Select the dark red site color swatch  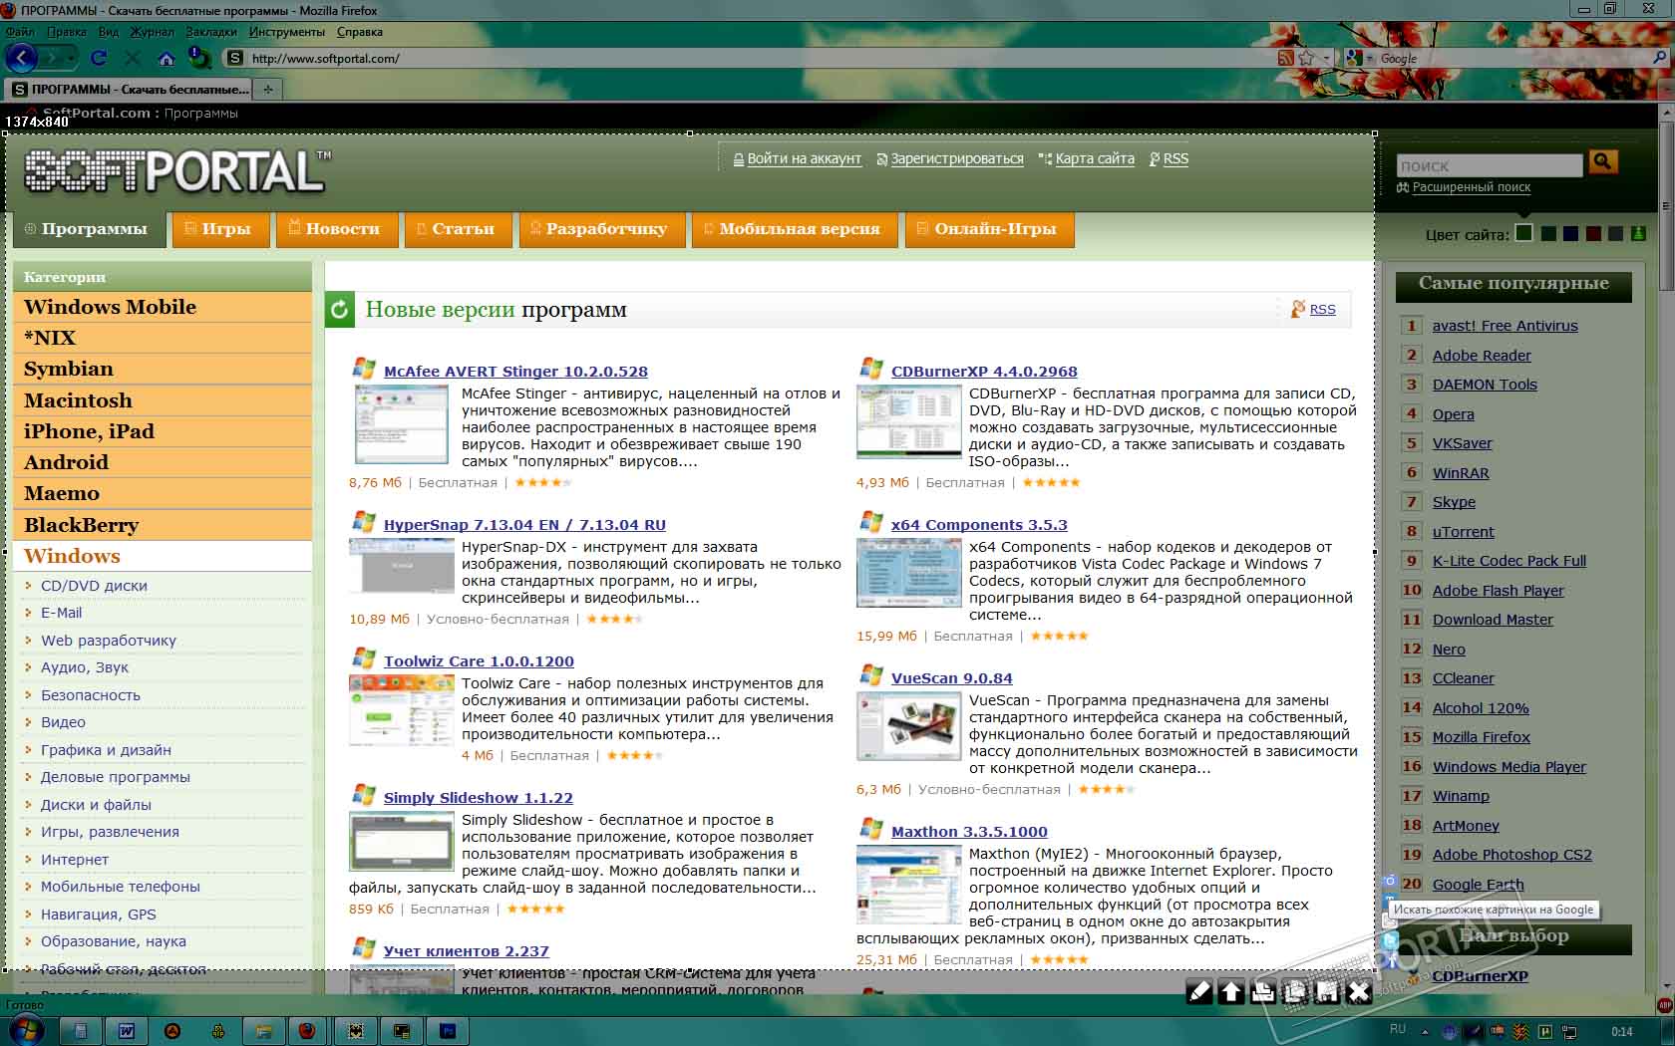1593,234
